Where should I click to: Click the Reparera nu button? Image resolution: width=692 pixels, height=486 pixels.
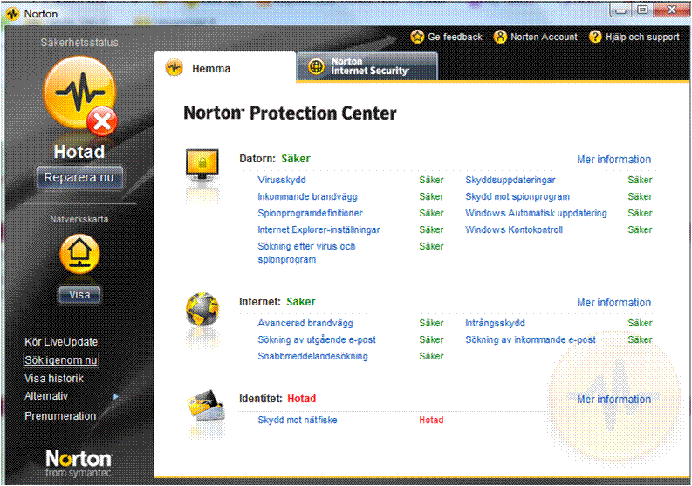(79, 177)
